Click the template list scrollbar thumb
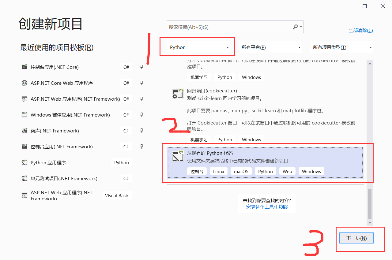Viewport: 392px width, 260px height. [370, 204]
